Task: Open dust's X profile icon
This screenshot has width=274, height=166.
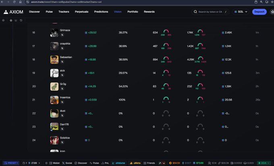Action: point(62,116)
